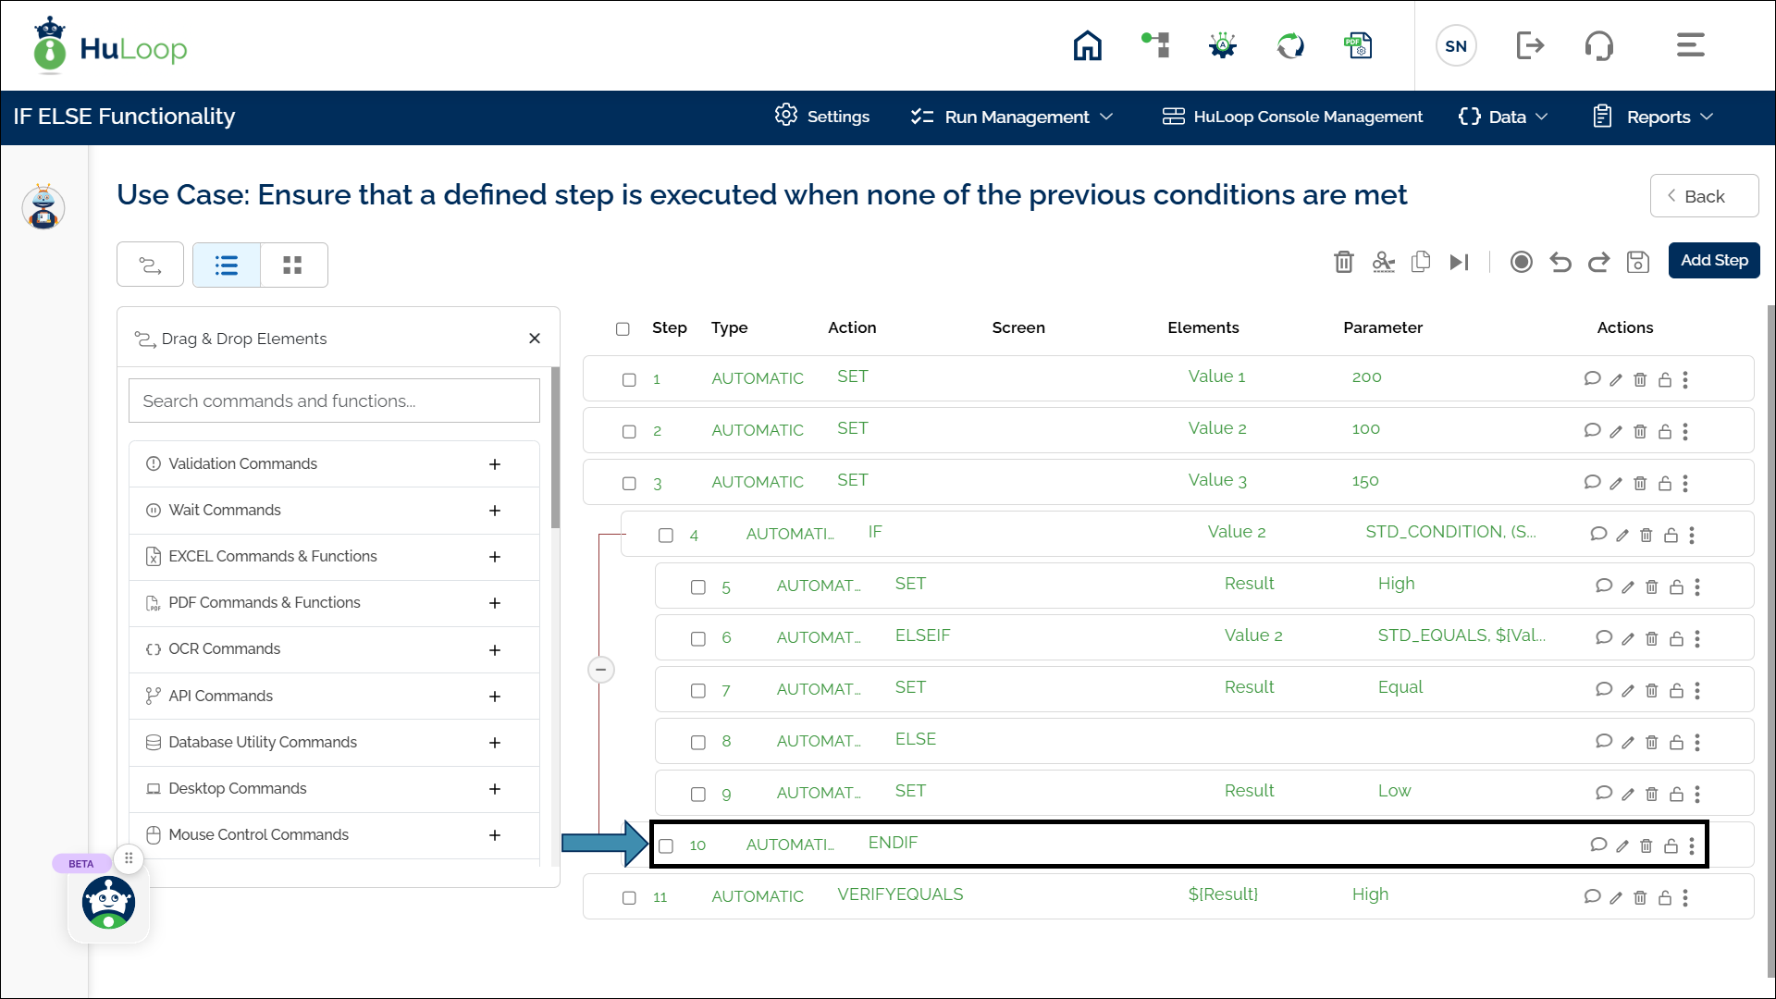Open three-dot menu for step 11
The image size is (1776, 999).
click(x=1685, y=897)
